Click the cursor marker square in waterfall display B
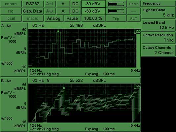This screenshot has width=176, height=132. (64, 88)
